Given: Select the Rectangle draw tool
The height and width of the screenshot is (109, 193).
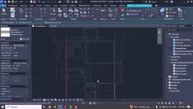Looking at the screenshot, I should (x=146, y=9).
